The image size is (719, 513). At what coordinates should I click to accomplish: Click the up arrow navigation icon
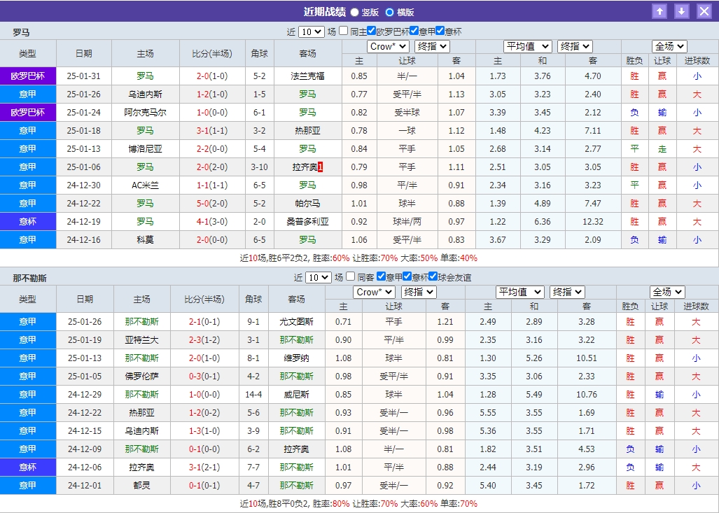(x=659, y=11)
